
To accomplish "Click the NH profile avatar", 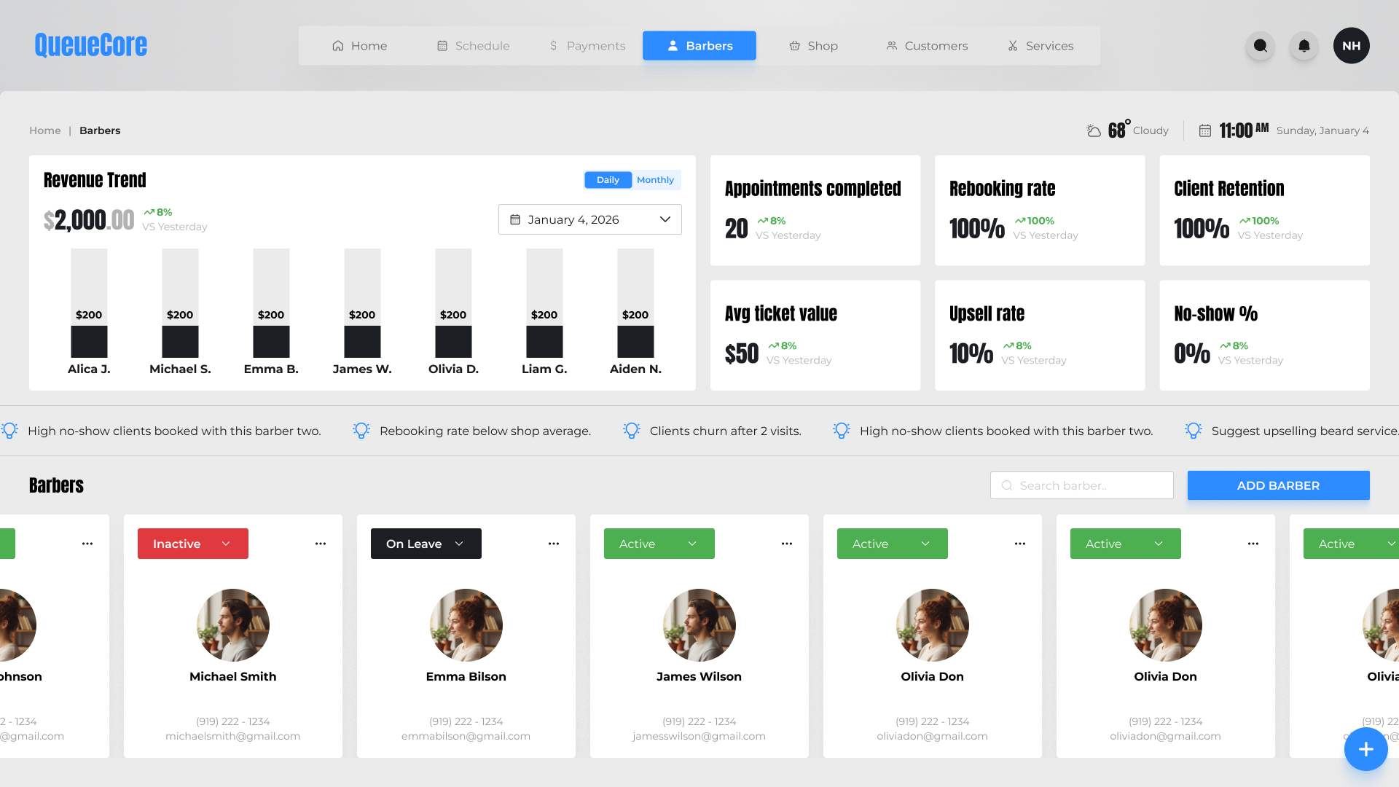I will (x=1351, y=46).
